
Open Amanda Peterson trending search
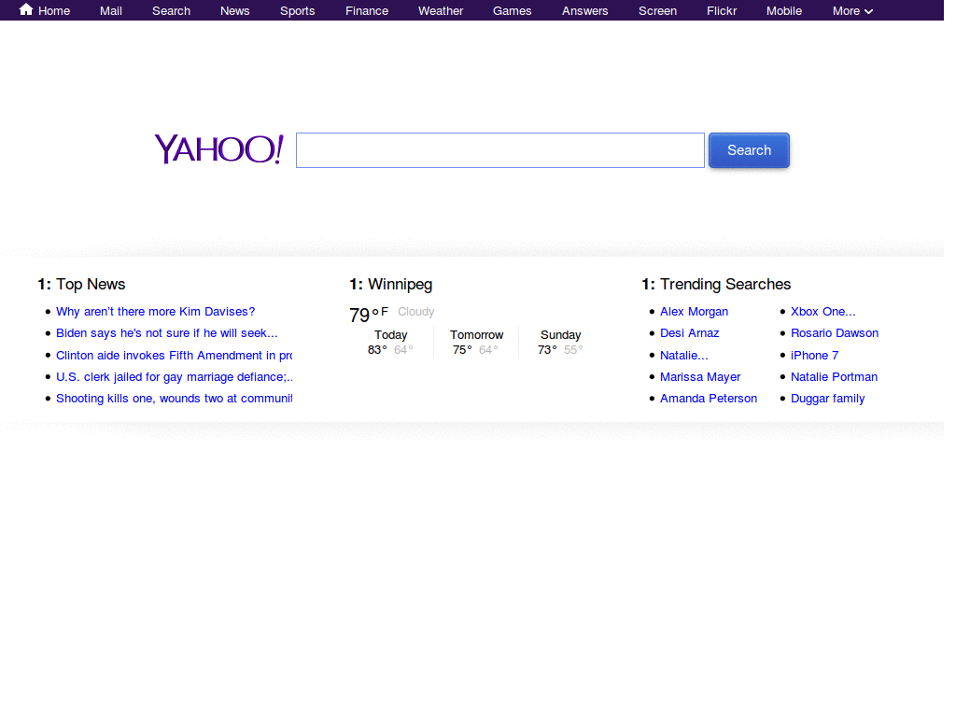coord(709,398)
